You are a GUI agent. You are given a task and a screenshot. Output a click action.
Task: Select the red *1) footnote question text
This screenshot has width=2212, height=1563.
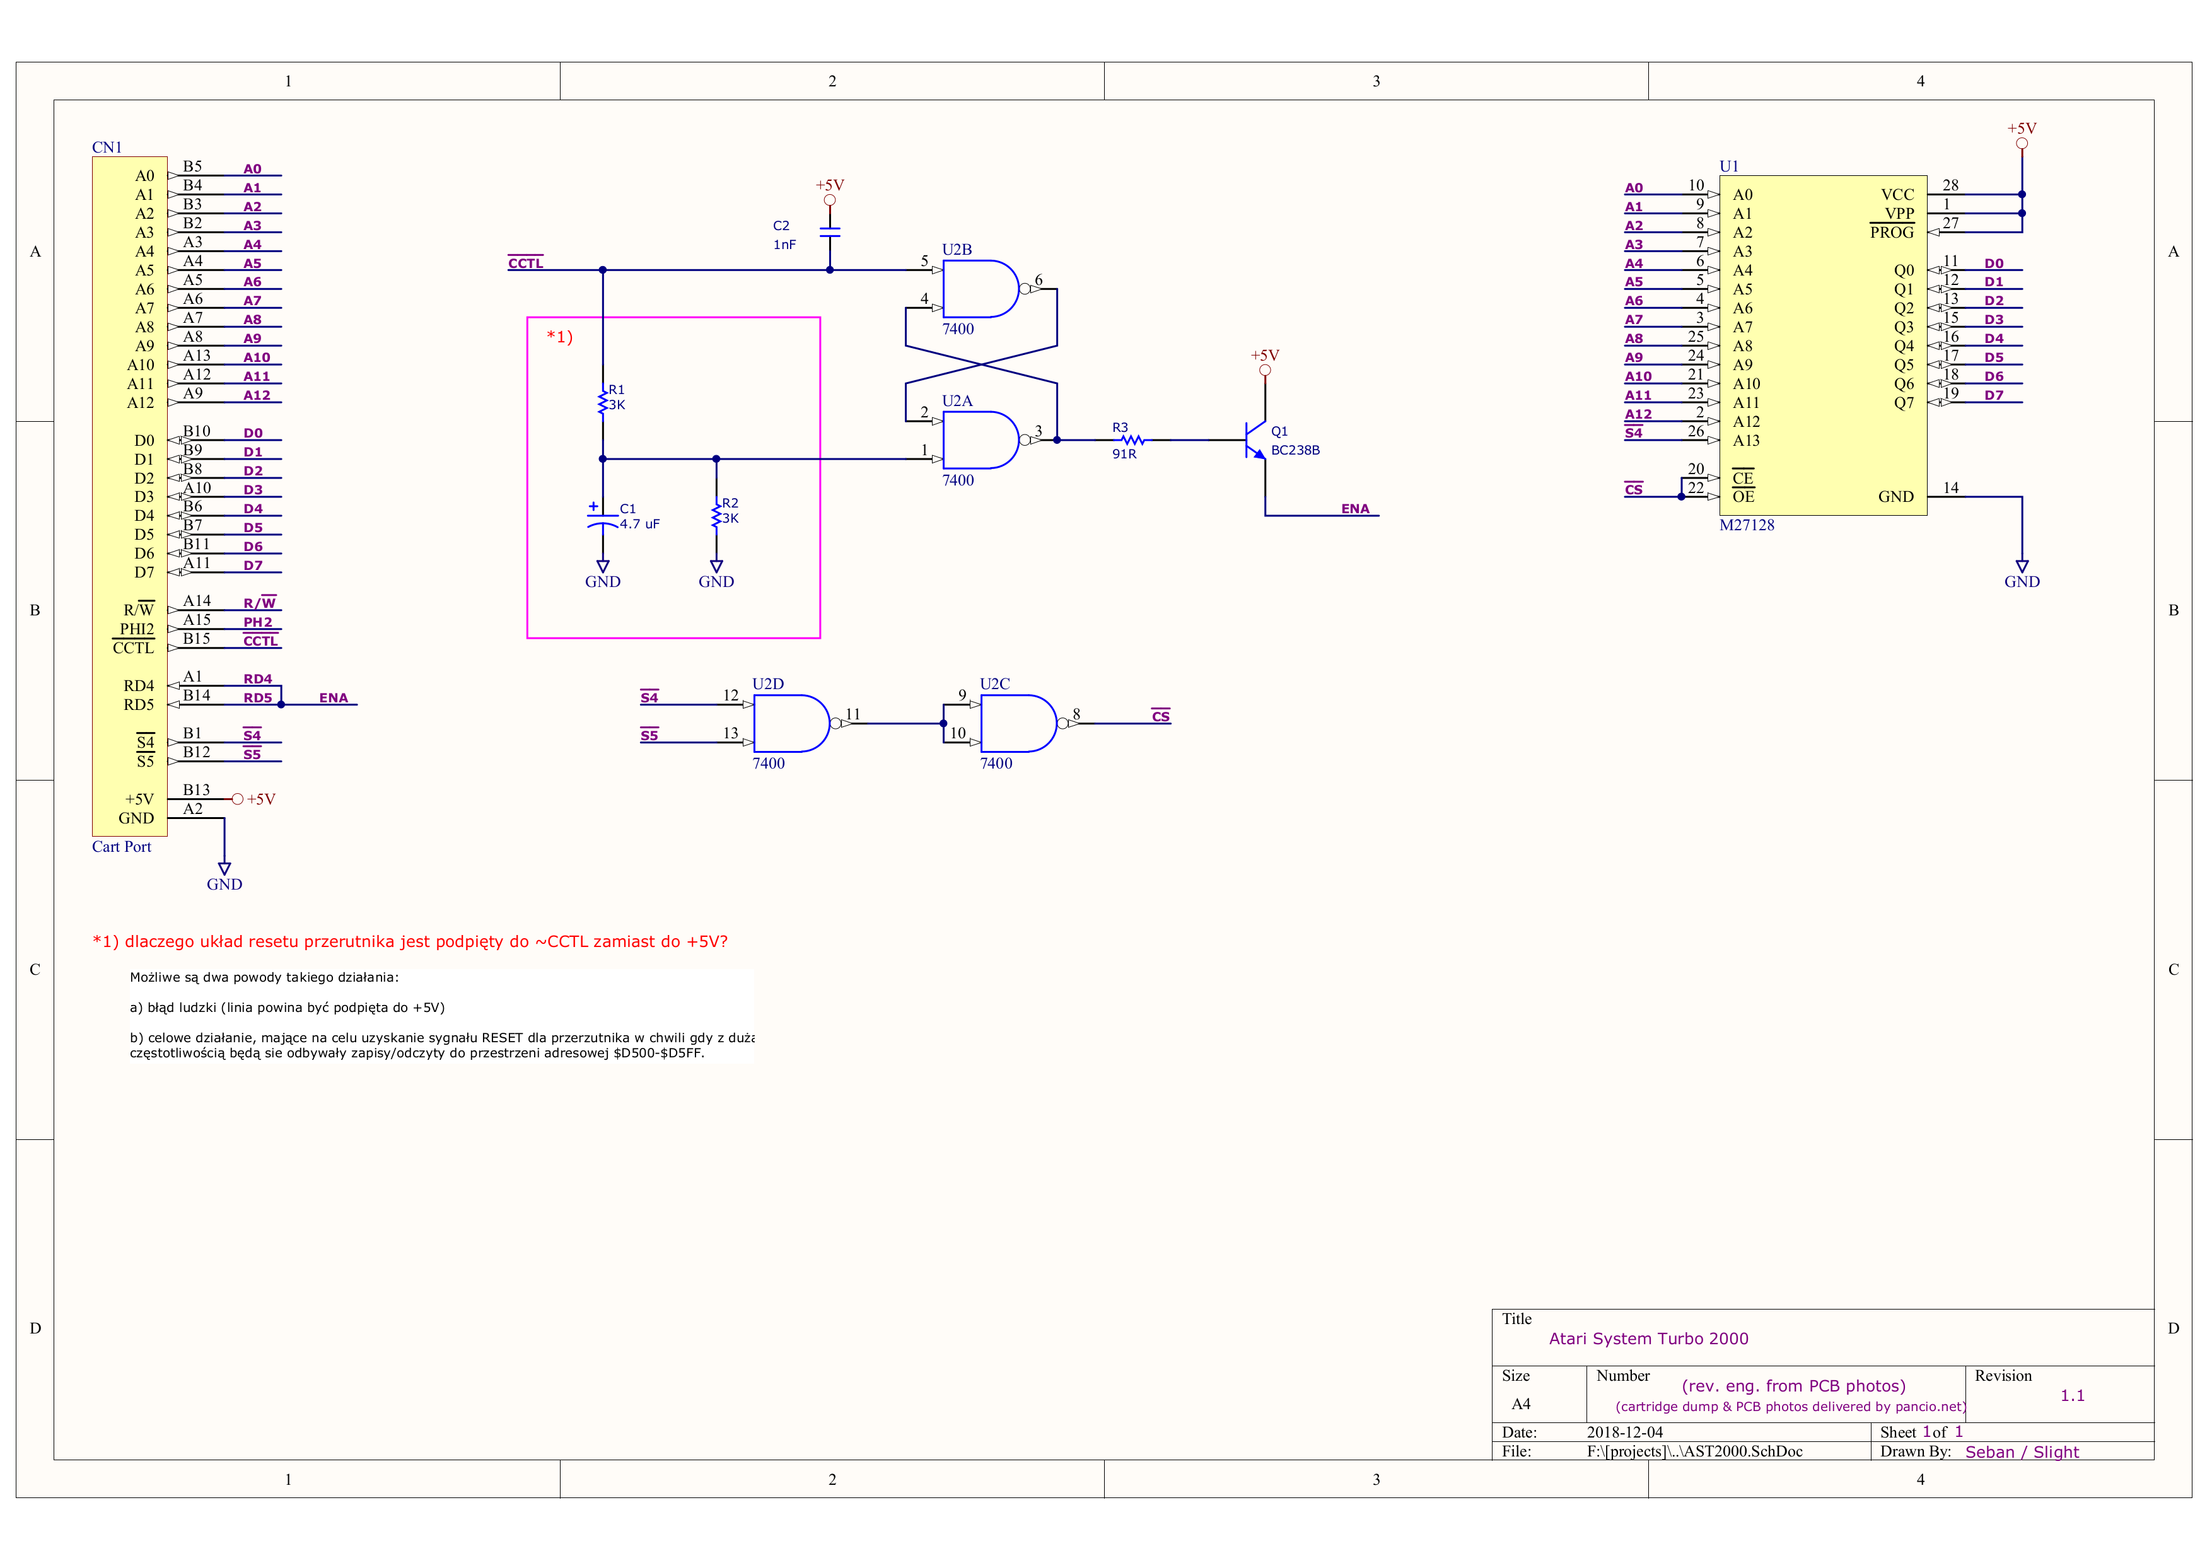[x=409, y=941]
